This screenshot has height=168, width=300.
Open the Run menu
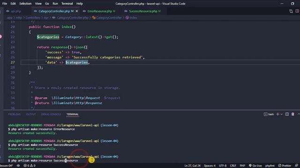point(55,3)
